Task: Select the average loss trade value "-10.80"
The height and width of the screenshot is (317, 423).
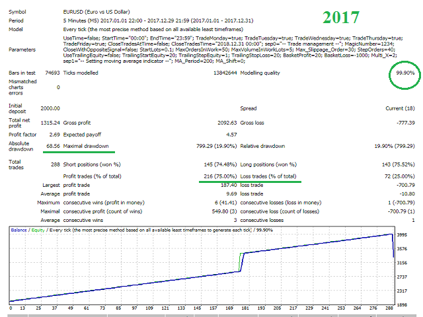Action: [x=407, y=194]
